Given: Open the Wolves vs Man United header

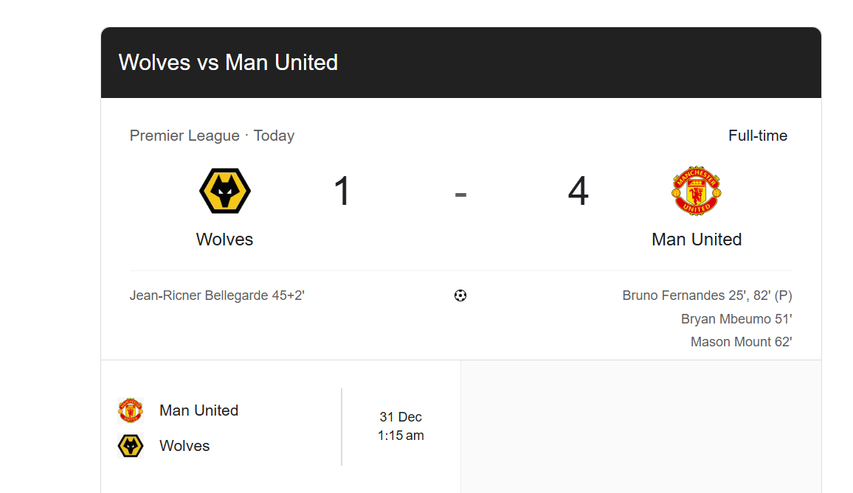Looking at the screenshot, I should coord(228,63).
